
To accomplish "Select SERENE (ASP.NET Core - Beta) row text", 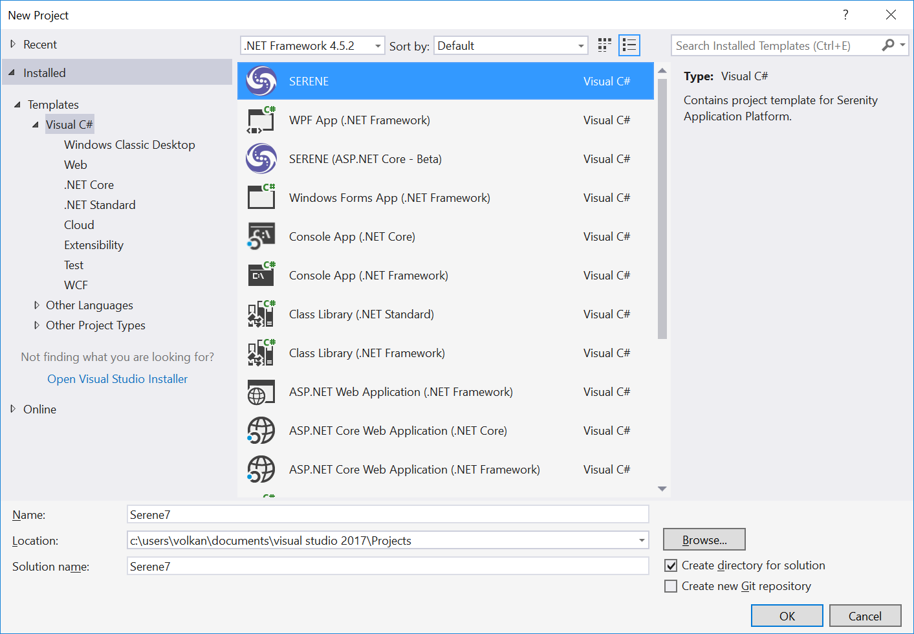I will [x=365, y=159].
